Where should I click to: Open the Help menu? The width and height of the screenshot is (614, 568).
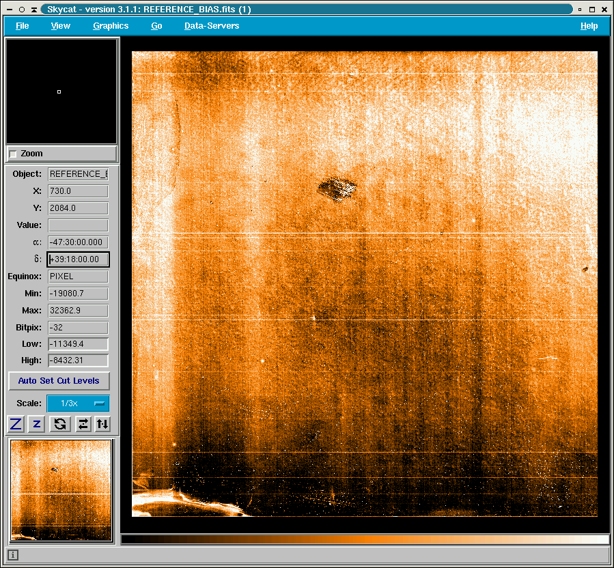coord(589,26)
